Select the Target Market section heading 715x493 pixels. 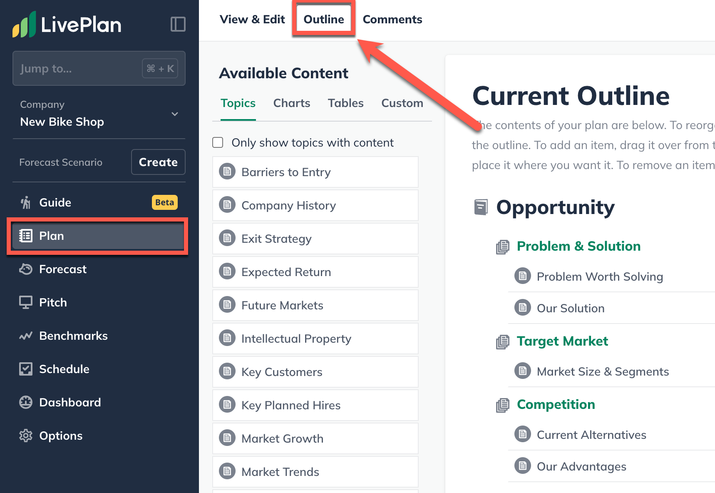pyautogui.click(x=562, y=341)
